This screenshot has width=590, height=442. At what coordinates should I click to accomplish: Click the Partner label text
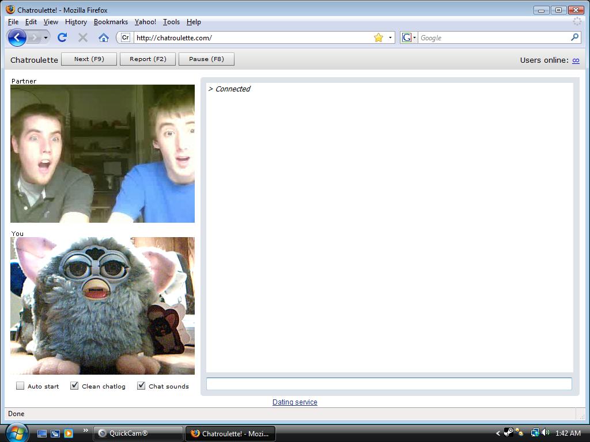click(x=24, y=81)
